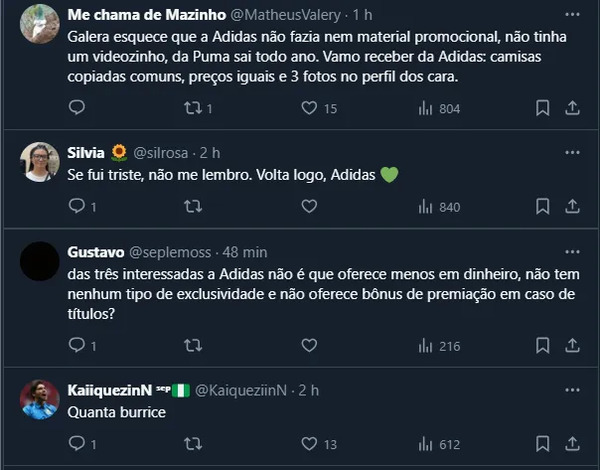The image size is (600, 470).
Task: Reply to Silvia's tweet
Action: [x=77, y=207]
